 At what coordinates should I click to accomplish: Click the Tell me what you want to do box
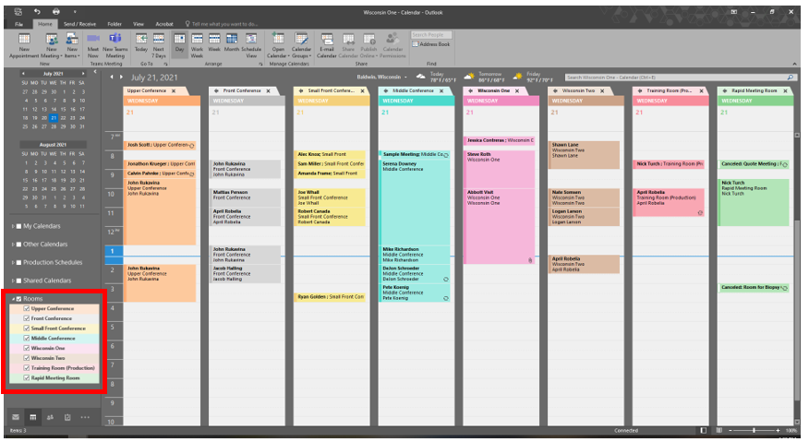223,24
